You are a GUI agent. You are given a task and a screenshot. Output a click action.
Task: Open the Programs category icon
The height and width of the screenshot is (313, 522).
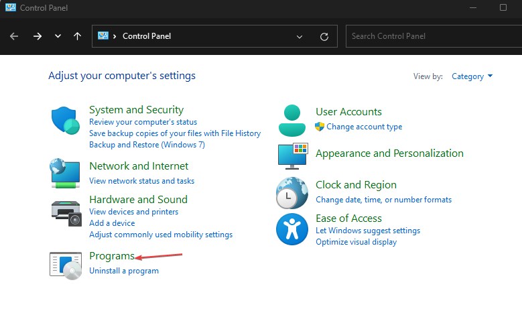pos(66,264)
